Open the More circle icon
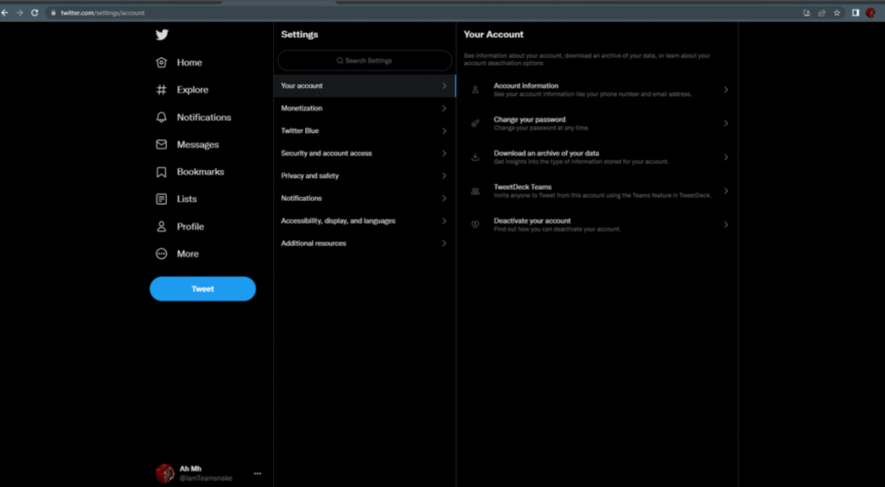 pyautogui.click(x=162, y=254)
